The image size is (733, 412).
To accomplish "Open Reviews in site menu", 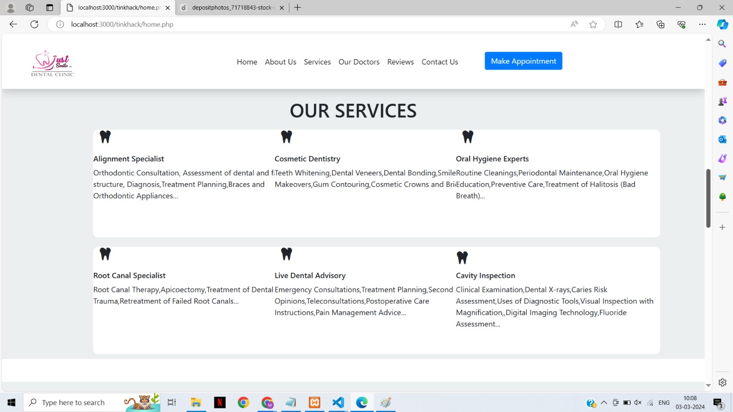I will 400,62.
